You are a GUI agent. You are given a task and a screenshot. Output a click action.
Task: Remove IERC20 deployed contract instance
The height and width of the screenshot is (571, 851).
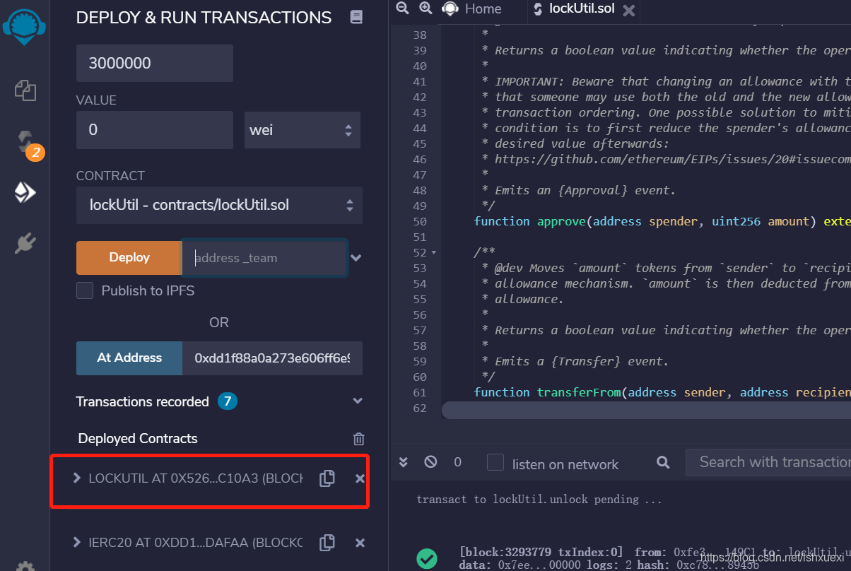pos(360,543)
